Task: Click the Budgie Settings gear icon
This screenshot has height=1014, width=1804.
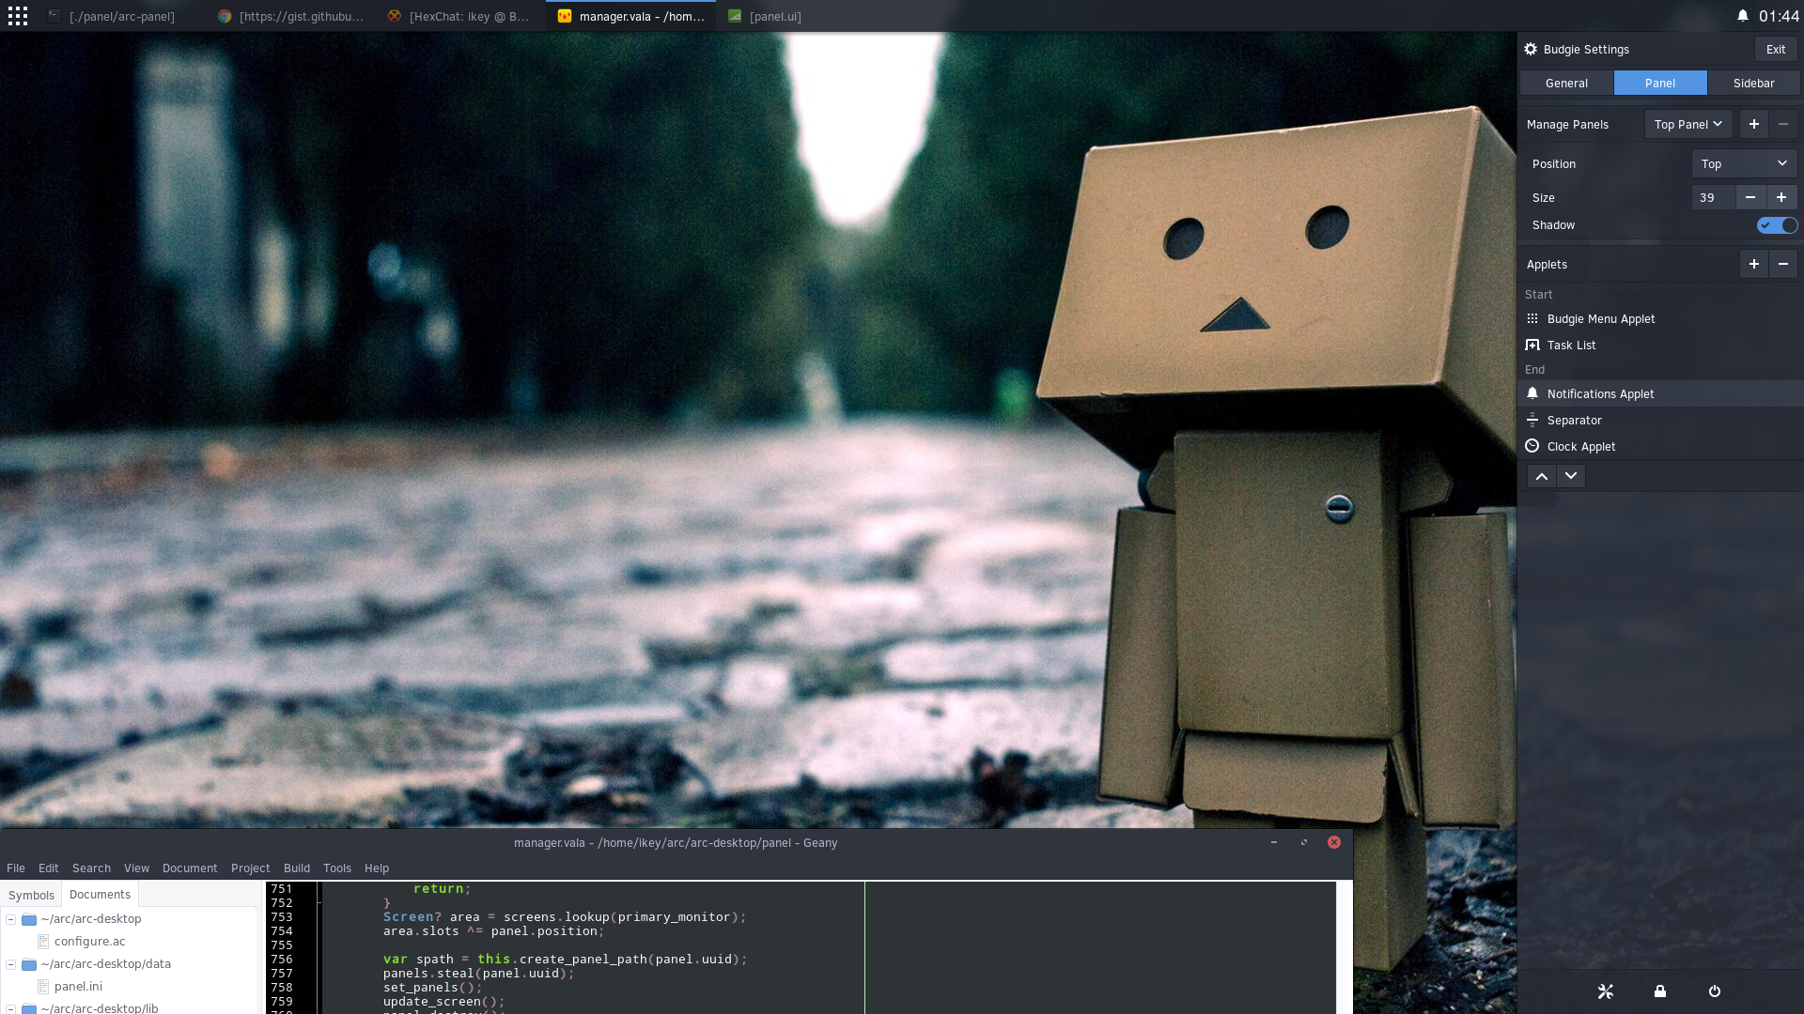Action: (1531, 49)
